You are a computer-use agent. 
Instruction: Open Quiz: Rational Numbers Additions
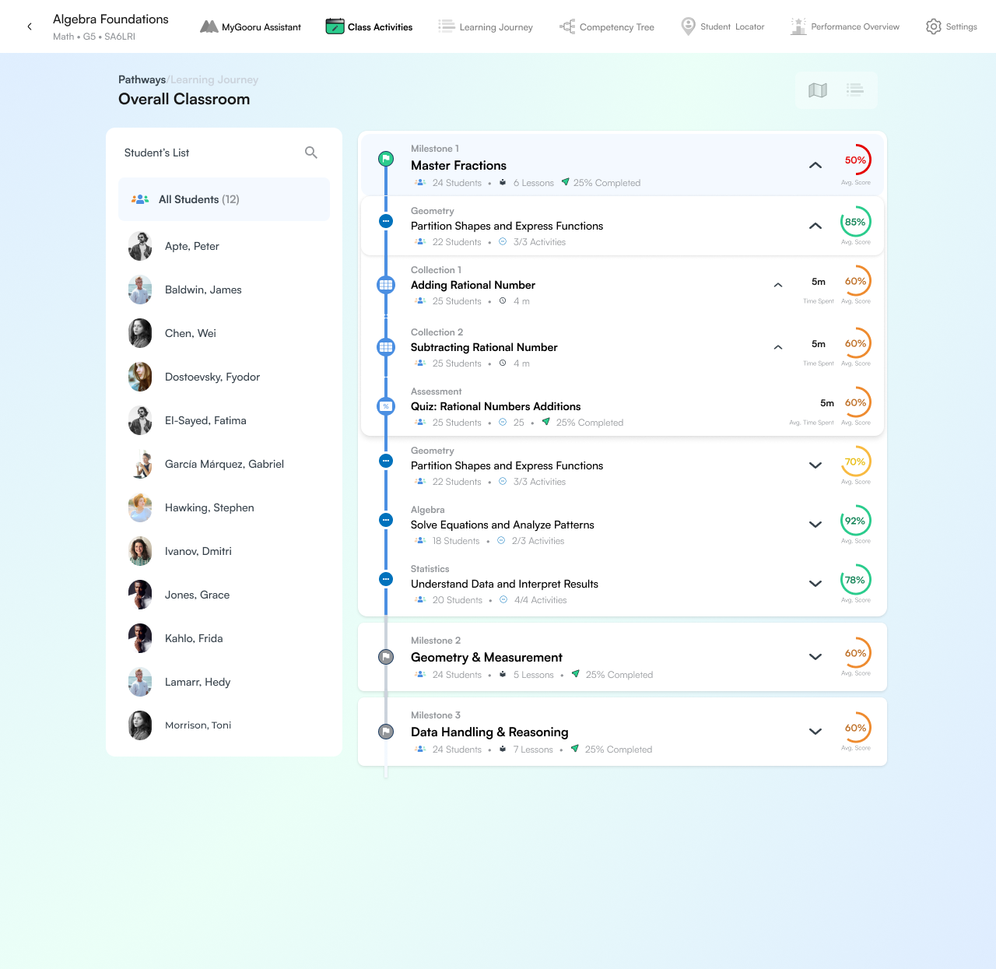click(x=496, y=406)
